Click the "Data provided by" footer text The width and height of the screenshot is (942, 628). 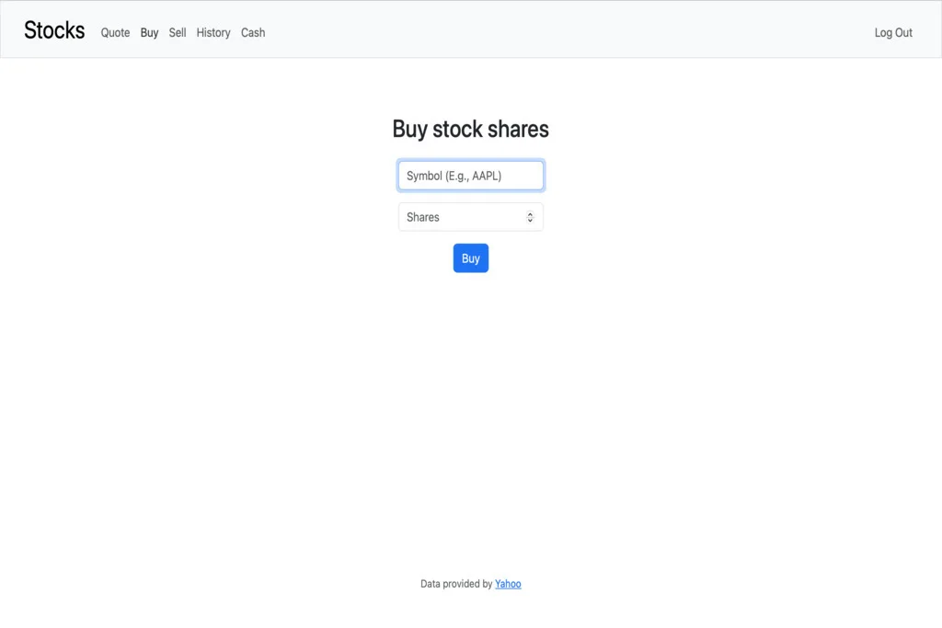coord(456,584)
